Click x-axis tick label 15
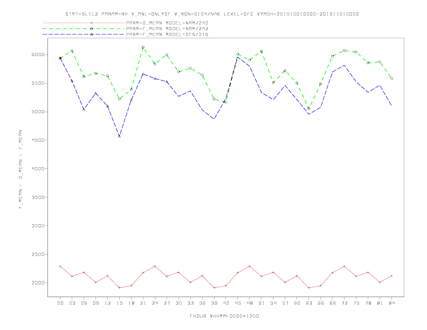 [119, 303]
